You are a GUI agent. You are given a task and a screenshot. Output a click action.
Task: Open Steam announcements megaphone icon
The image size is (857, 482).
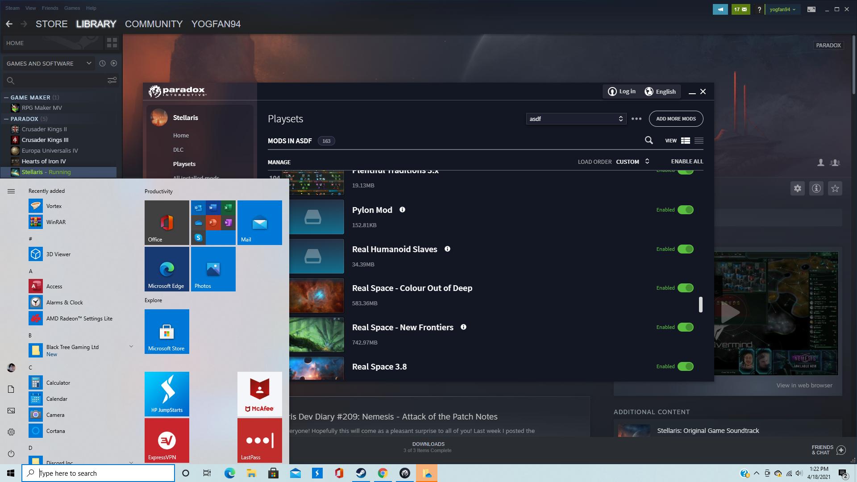point(720,9)
